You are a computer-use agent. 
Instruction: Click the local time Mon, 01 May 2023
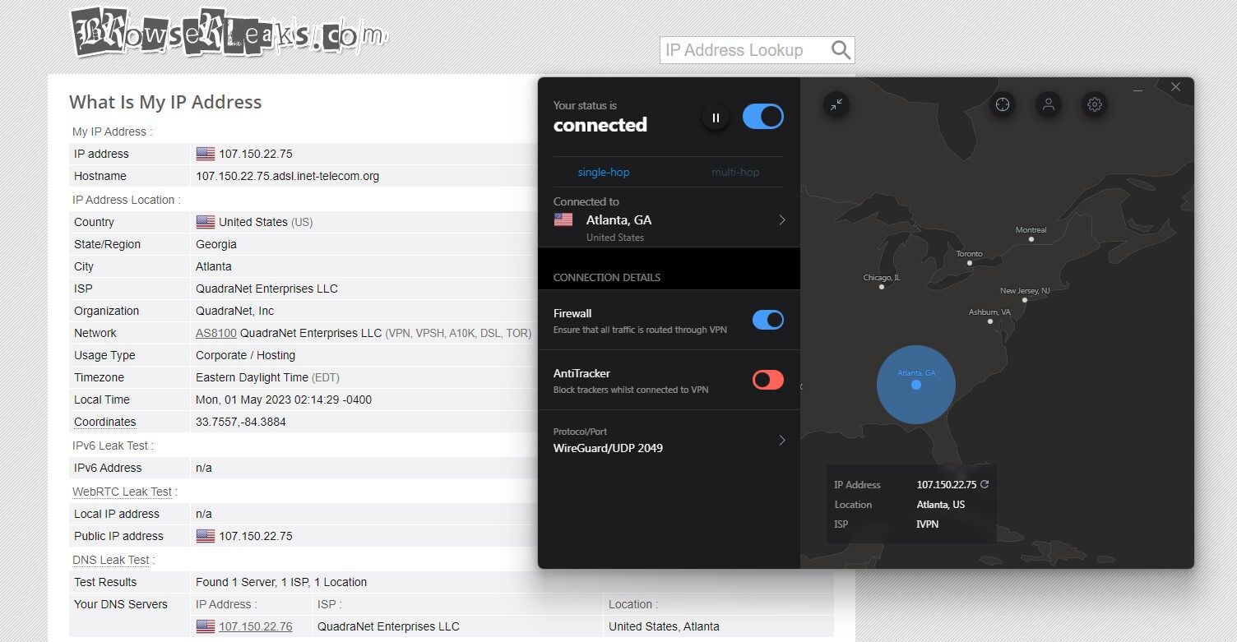(284, 400)
